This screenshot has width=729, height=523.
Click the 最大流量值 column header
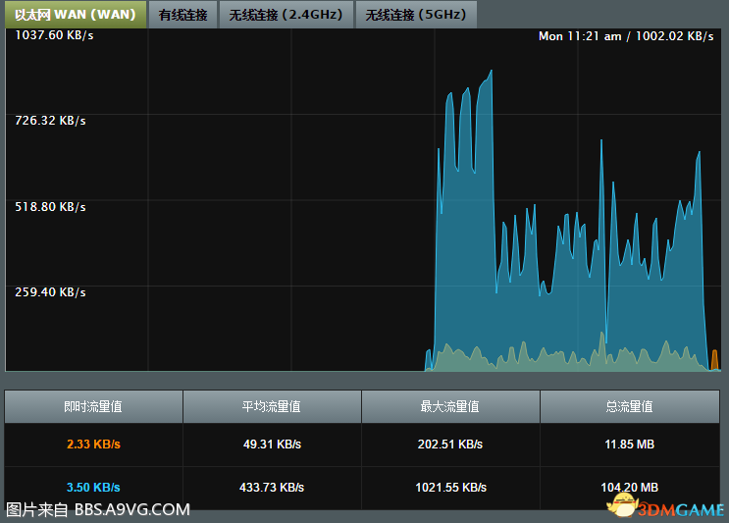click(x=450, y=406)
